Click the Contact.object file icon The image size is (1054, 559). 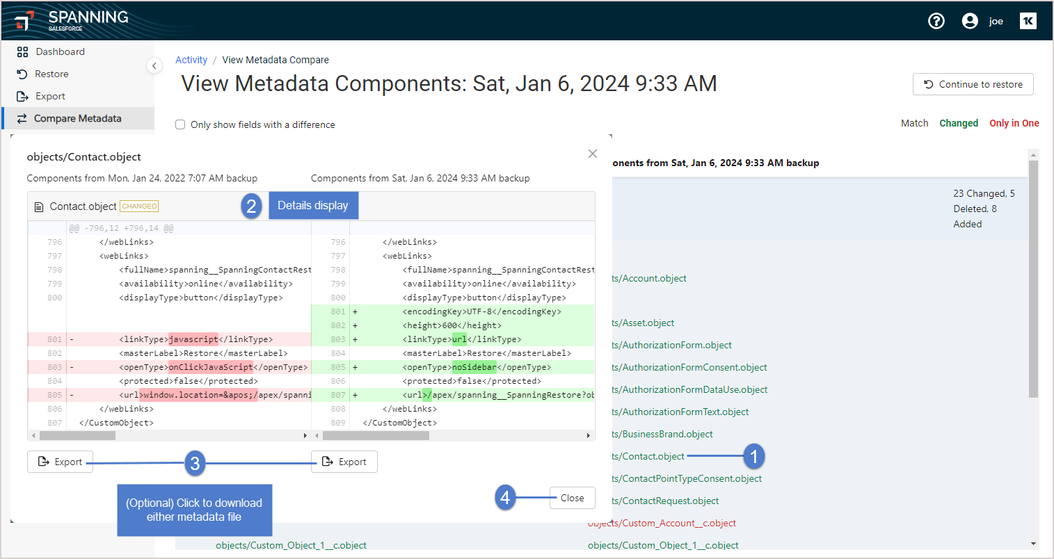(x=39, y=206)
